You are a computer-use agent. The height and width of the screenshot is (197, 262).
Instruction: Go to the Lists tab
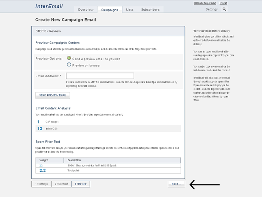(130, 9)
